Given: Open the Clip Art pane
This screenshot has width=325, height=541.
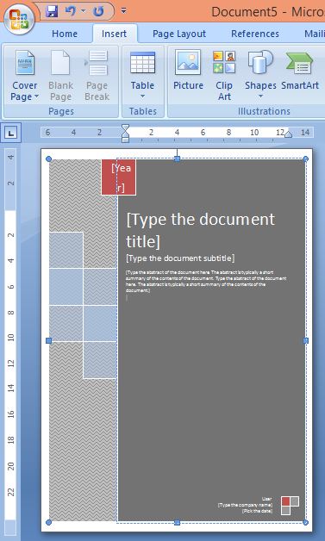Looking at the screenshot, I should tap(224, 76).
